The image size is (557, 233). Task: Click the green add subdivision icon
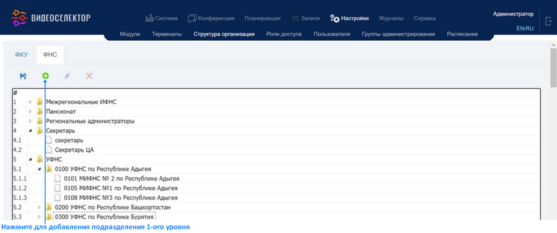(x=45, y=76)
